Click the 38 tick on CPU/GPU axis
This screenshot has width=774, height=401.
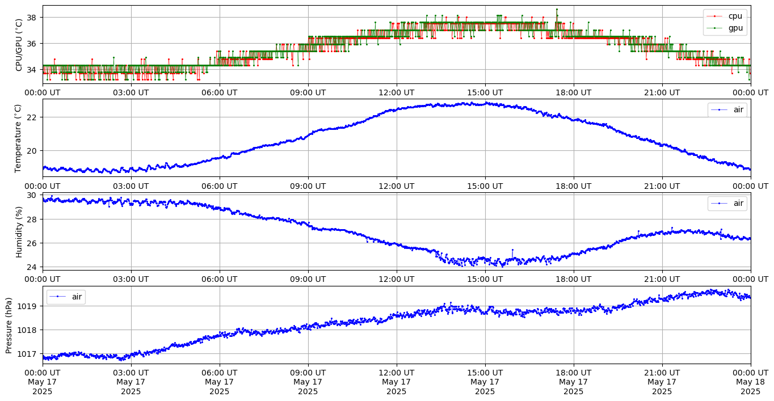(x=31, y=18)
